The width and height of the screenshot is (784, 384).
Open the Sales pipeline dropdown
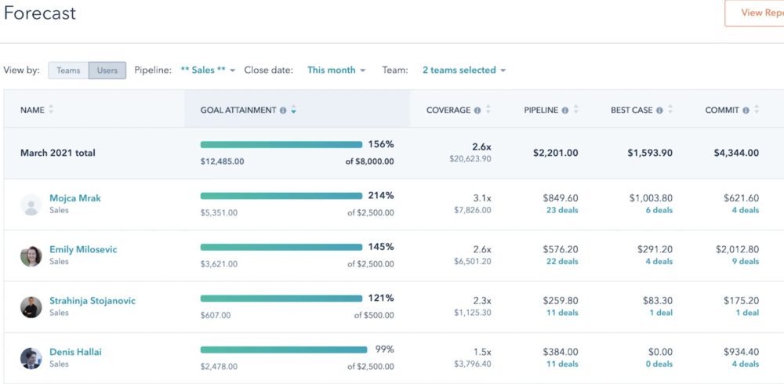[208, 71]
